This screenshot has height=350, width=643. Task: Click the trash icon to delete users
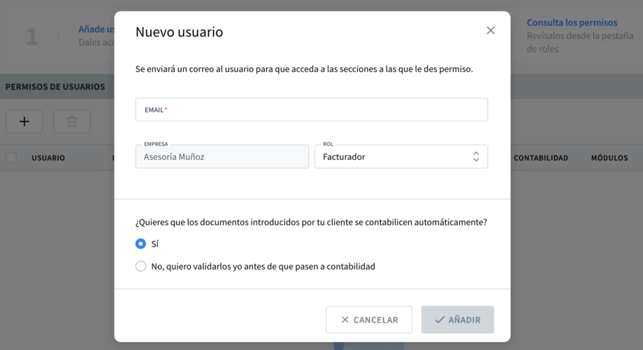tap(72, 122)
